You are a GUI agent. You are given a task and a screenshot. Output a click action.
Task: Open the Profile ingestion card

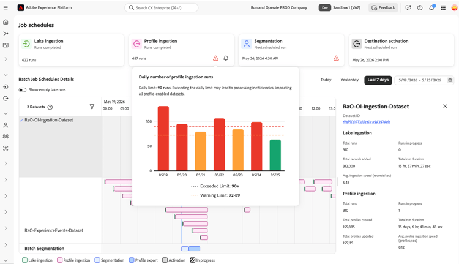click(x=182, y=50)
